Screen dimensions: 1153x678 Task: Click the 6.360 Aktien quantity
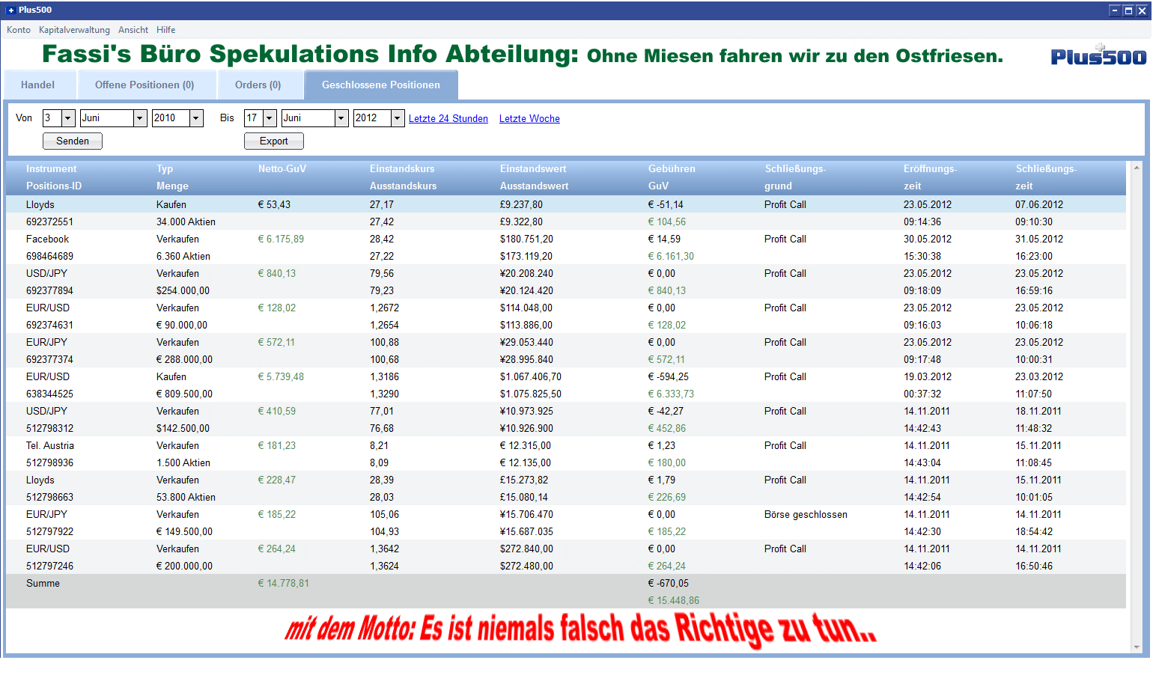click(x=183, y=256)
